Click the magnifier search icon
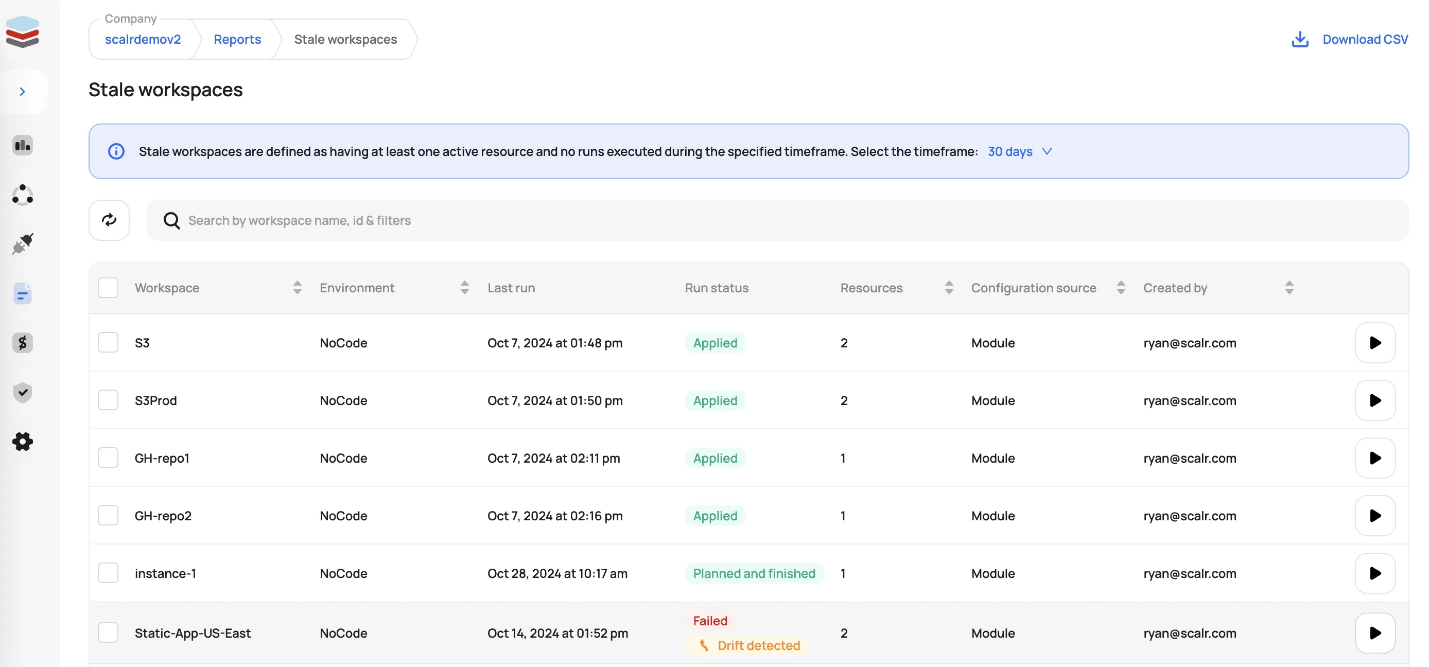The width and height of the screenshot is (1429, 667). click(x=171, y=220)
